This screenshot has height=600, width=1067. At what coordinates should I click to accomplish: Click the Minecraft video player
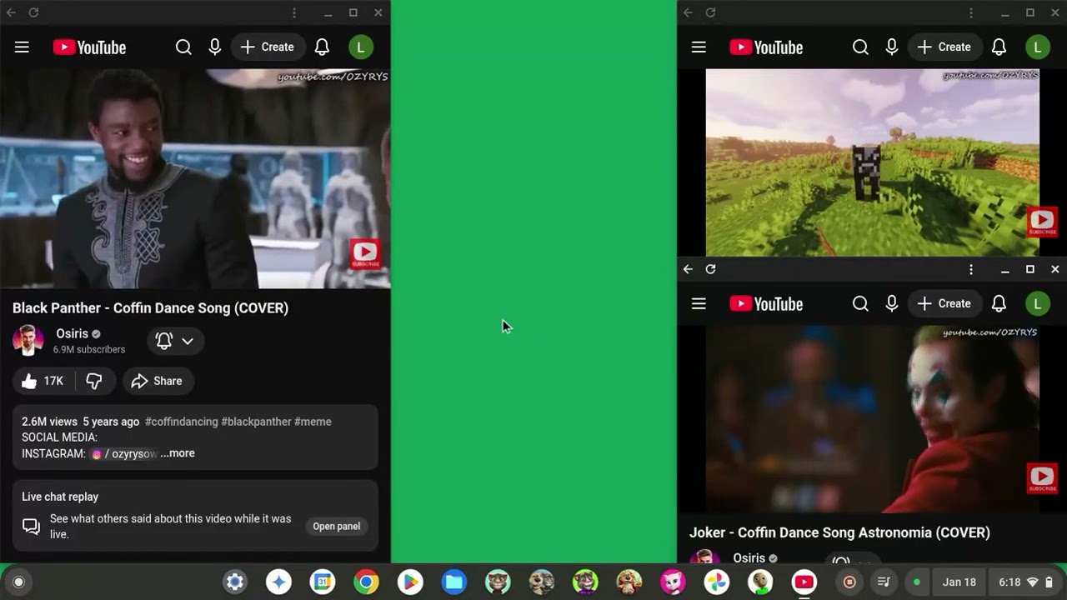point(873,162)
